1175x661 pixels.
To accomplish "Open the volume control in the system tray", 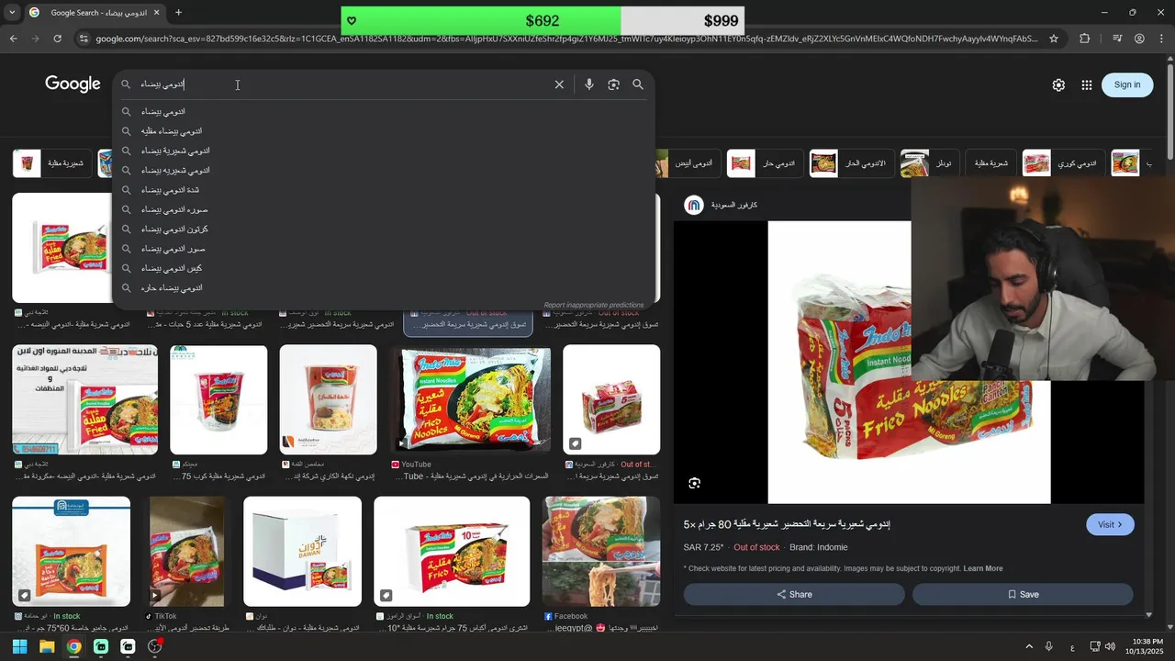I will pyautogui.click(x=1111, y=647).
